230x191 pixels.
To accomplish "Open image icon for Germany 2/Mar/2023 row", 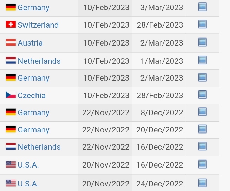I will 202,77.
